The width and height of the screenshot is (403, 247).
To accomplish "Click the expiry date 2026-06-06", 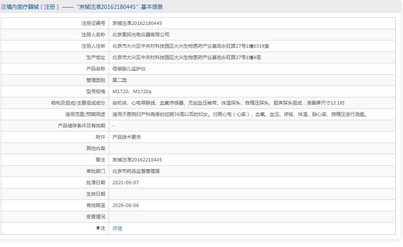I will click(126, 205).
